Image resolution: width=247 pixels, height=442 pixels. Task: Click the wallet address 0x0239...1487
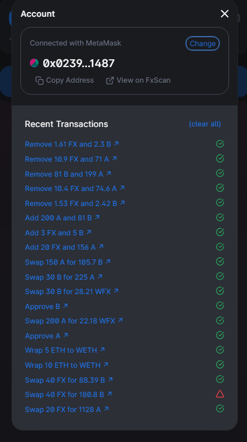[79, 63]
